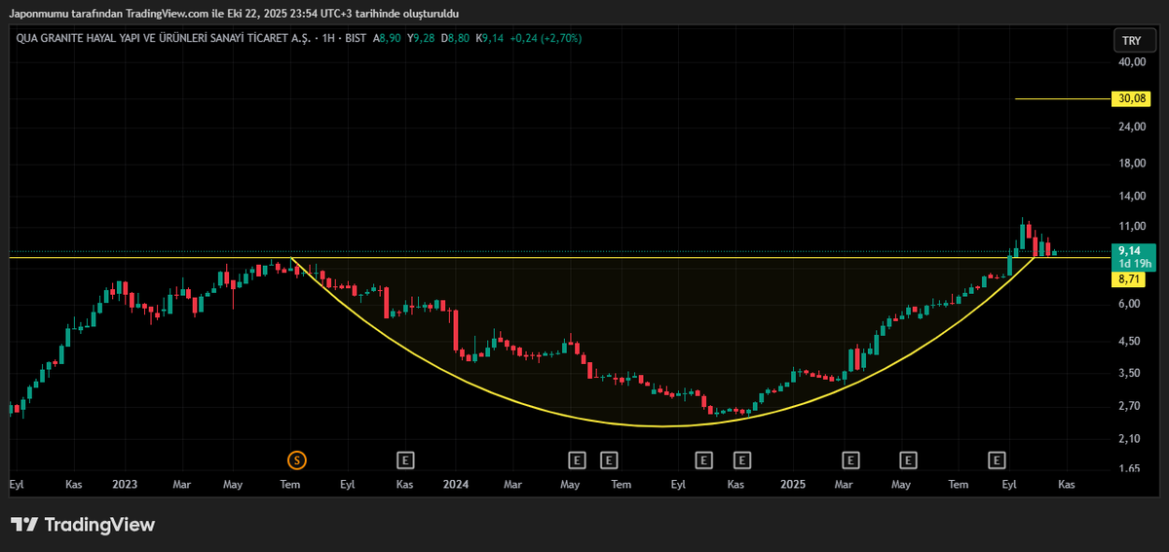Image resolution: width=1169 pixels, height=552 pixels.
Task: Click the 9,14 current price label
Action: [x=1130, y=250]
